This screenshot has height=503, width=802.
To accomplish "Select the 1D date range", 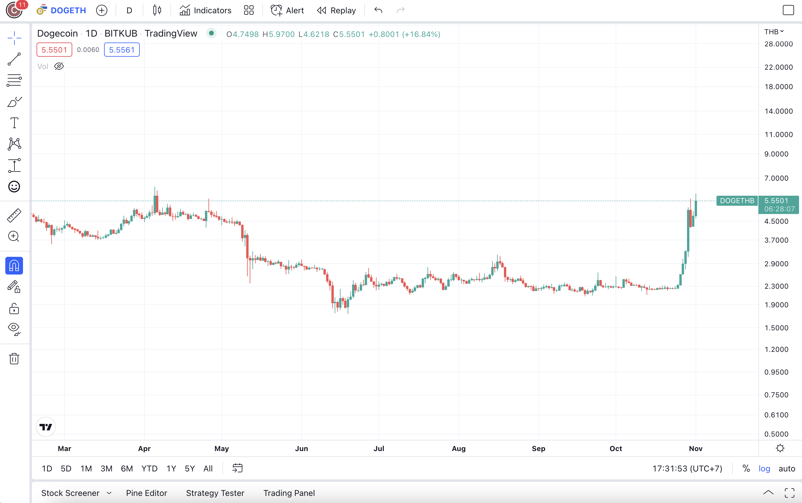I will [47, 468].
